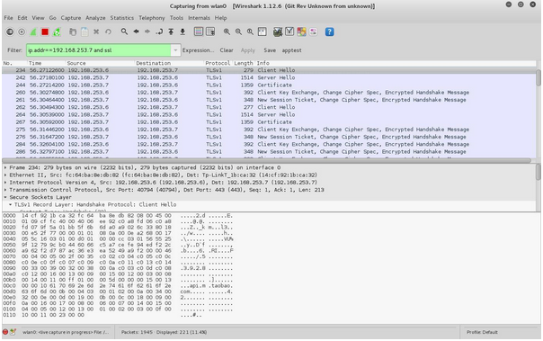
Task: Edit display filters icon
Action: (289, 31)
